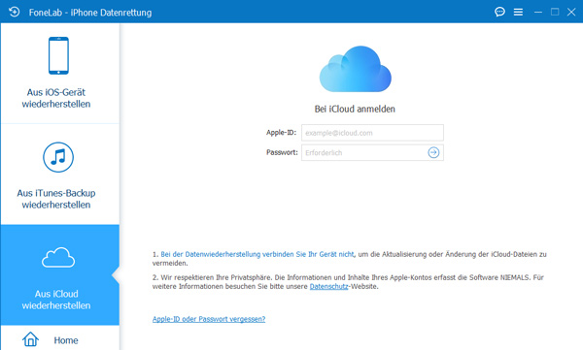Open the Datenschutz link
Viewport: 583px width, 350px height.
click(x=328, y=287)
